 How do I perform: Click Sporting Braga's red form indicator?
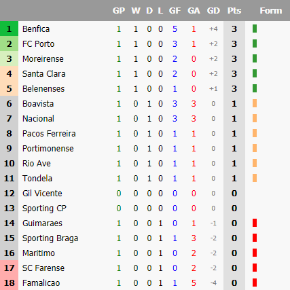(x=255, y=238)
